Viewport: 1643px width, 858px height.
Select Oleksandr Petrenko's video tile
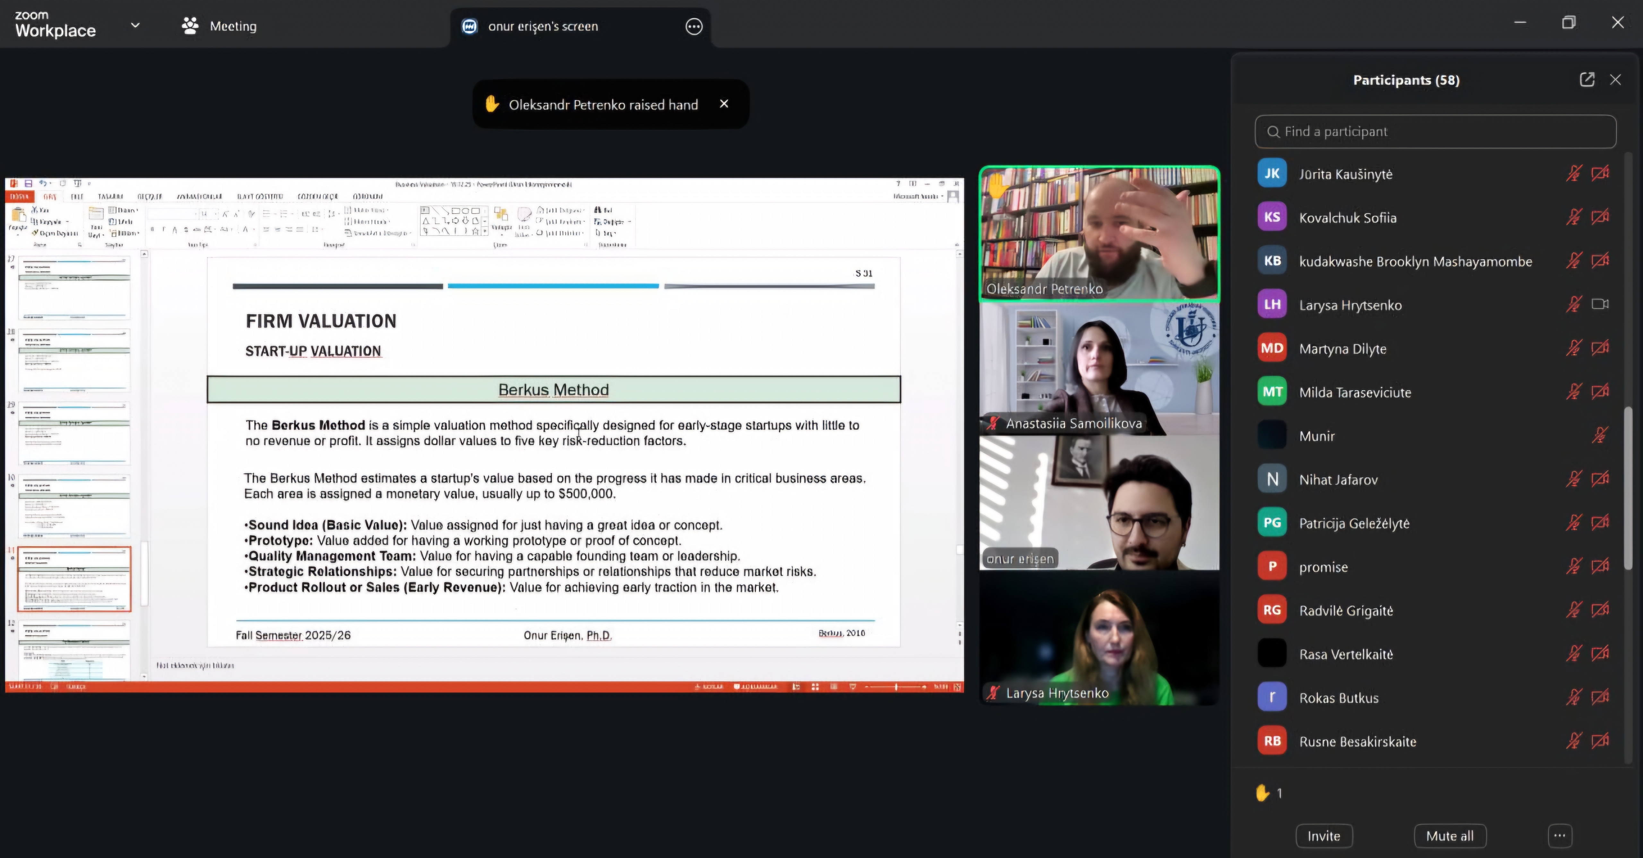tap(1099, 233)
